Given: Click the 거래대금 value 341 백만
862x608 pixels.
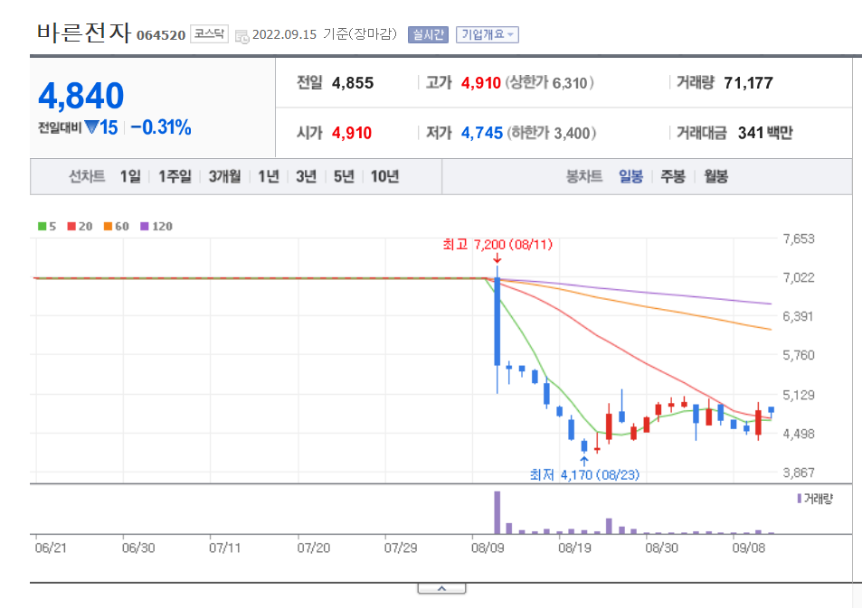Looking at the screenshot, I should point(765,133).
